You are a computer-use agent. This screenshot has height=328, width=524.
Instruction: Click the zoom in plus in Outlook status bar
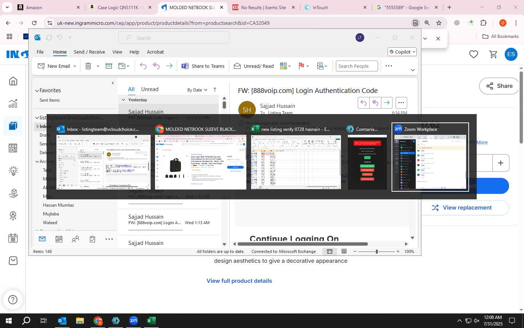click(398, 251)
